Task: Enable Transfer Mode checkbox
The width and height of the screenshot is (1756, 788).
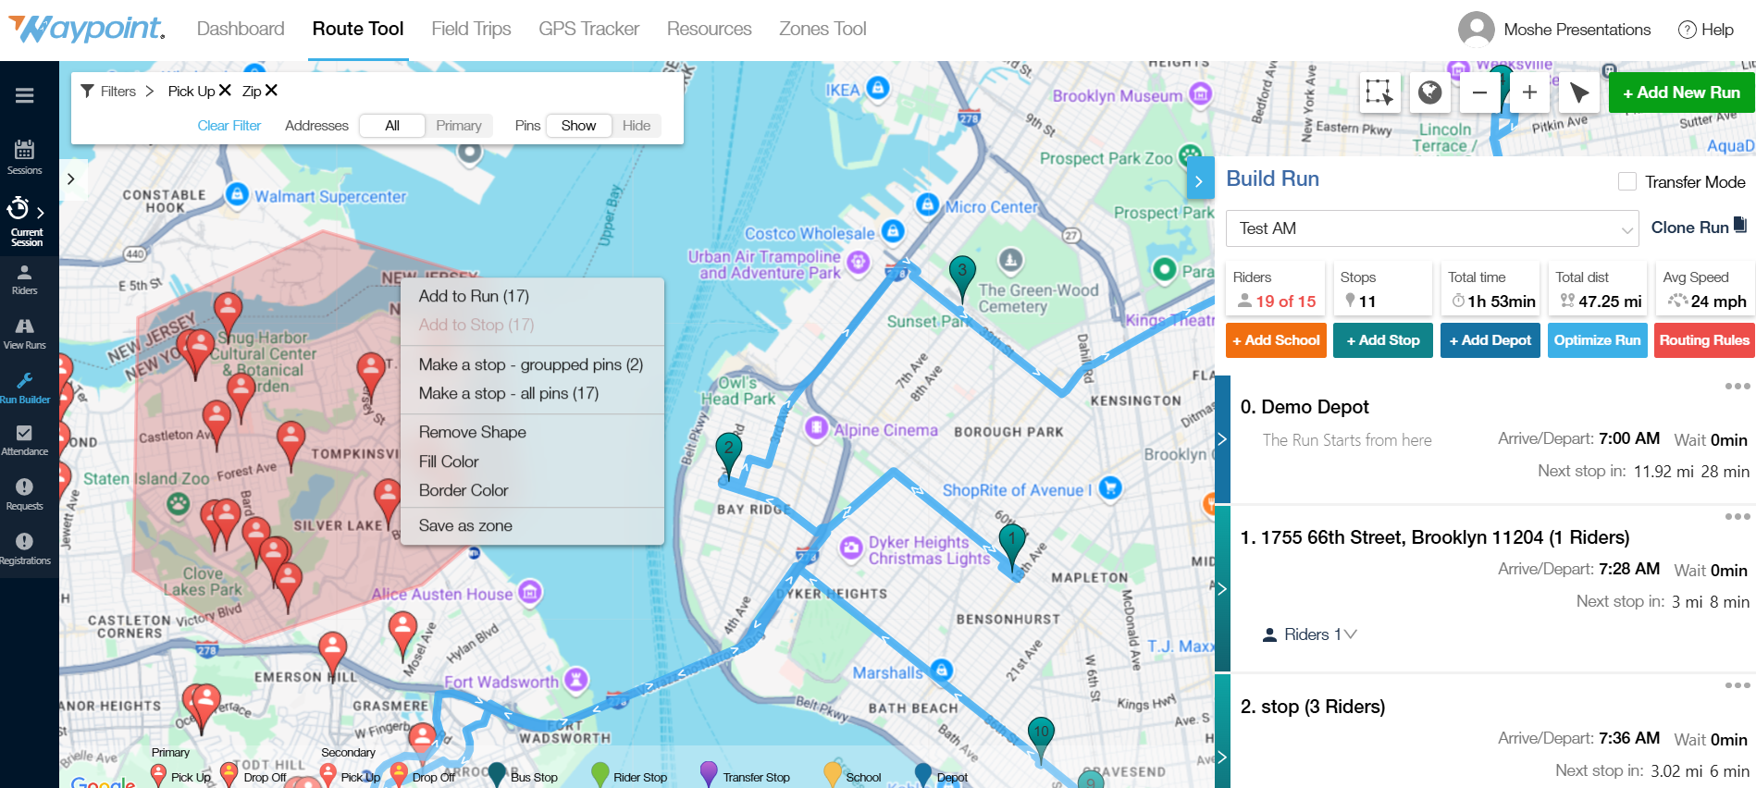Action: (x=1627, y=182)
